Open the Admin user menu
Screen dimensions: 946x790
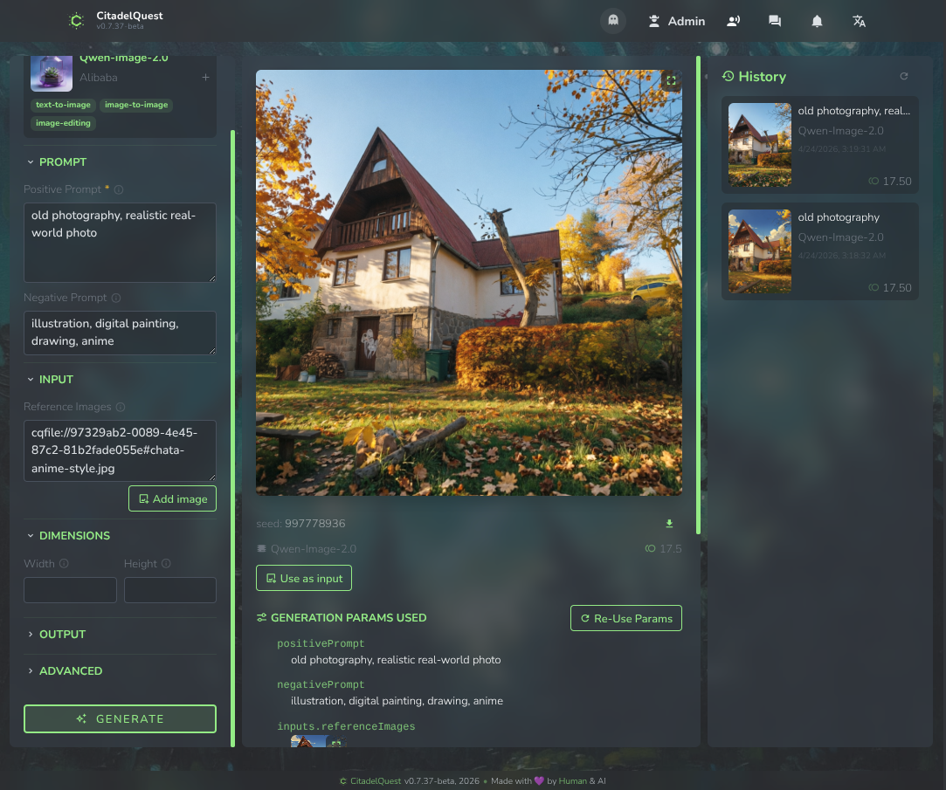676,21
